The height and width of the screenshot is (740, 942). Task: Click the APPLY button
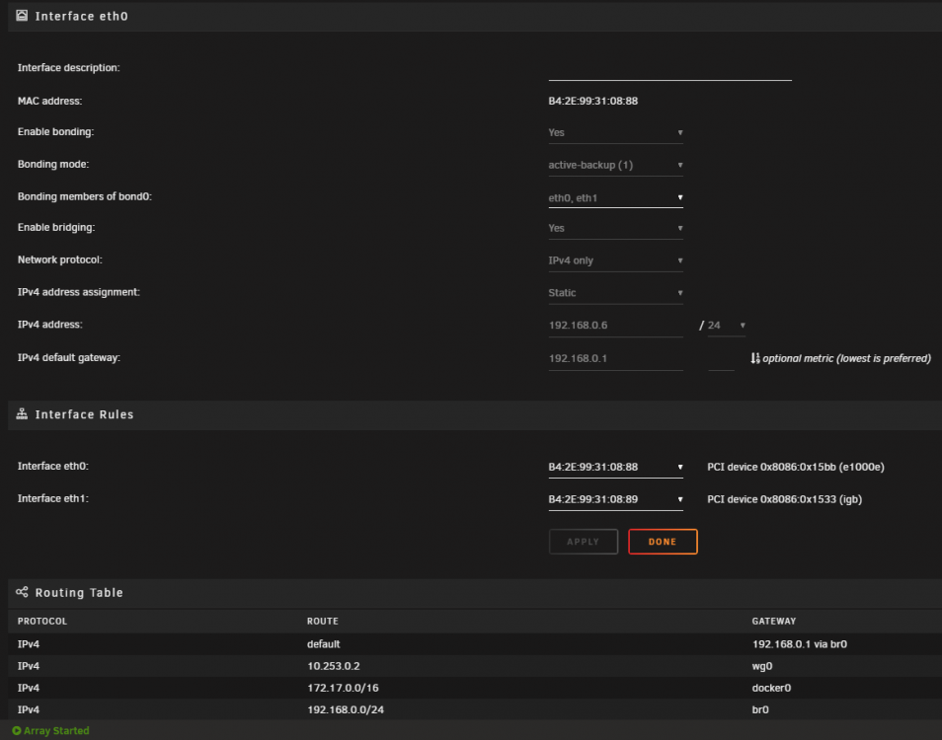coord(584,542)
